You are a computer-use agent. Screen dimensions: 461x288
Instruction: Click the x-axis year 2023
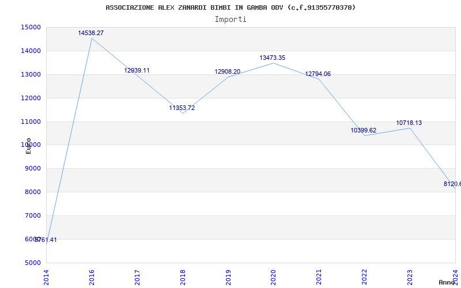point(410,277)
